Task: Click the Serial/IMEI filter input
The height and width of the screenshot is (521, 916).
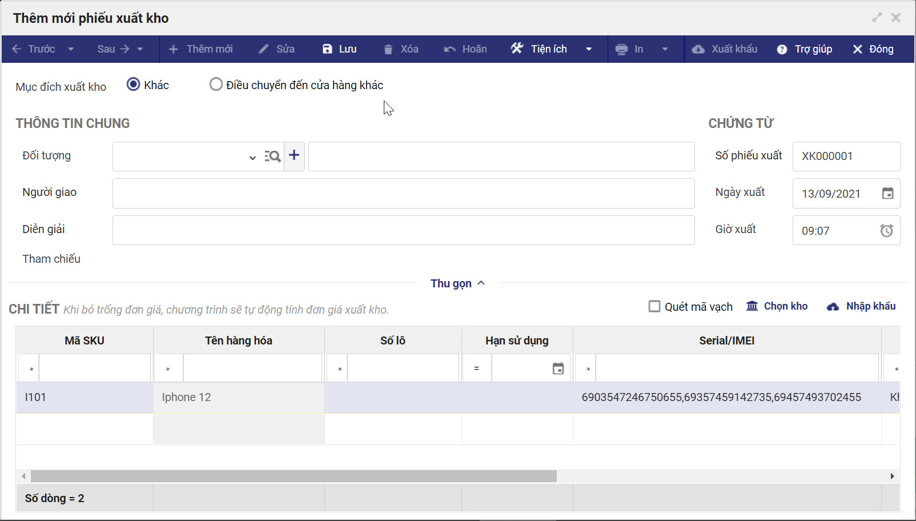Action: (x=737, y=368)
